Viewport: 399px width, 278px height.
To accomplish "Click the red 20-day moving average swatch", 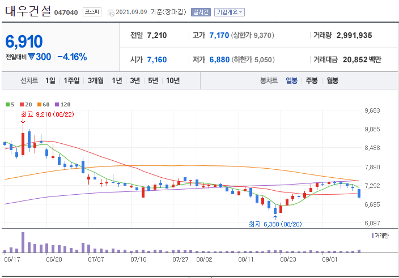I will (22, 104).
